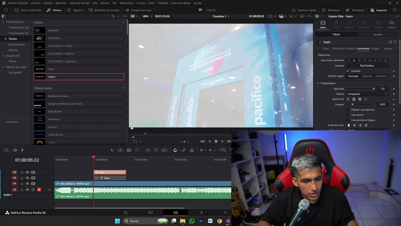Image resolution: width=401 pixels, height=226 pixels.
Task: Open the Fairlight menu
Action: pos(163,3)
